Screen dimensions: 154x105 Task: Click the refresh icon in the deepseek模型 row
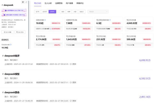(71, 82)
